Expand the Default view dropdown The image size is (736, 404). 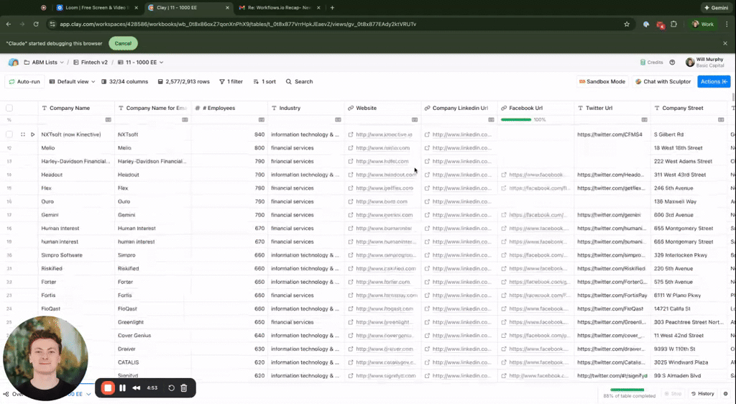tap(72, 82)
